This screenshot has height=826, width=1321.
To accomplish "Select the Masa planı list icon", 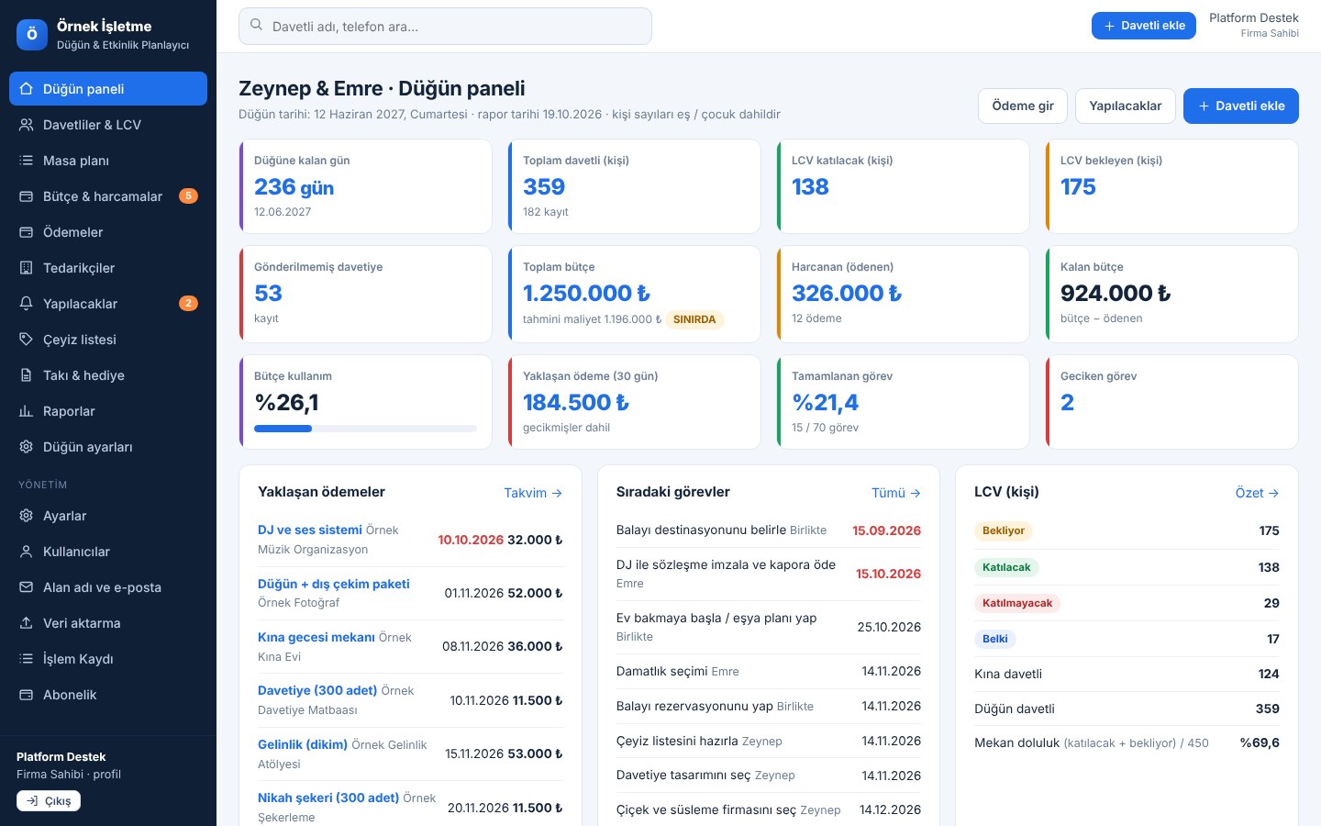I will coord(26,161).
